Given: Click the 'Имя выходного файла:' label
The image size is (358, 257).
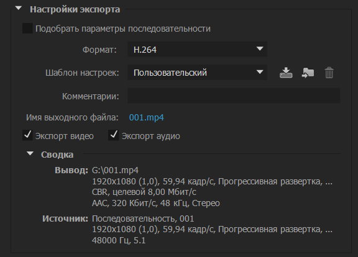Looking at the screenshot, I should click(x=72, y=117).
